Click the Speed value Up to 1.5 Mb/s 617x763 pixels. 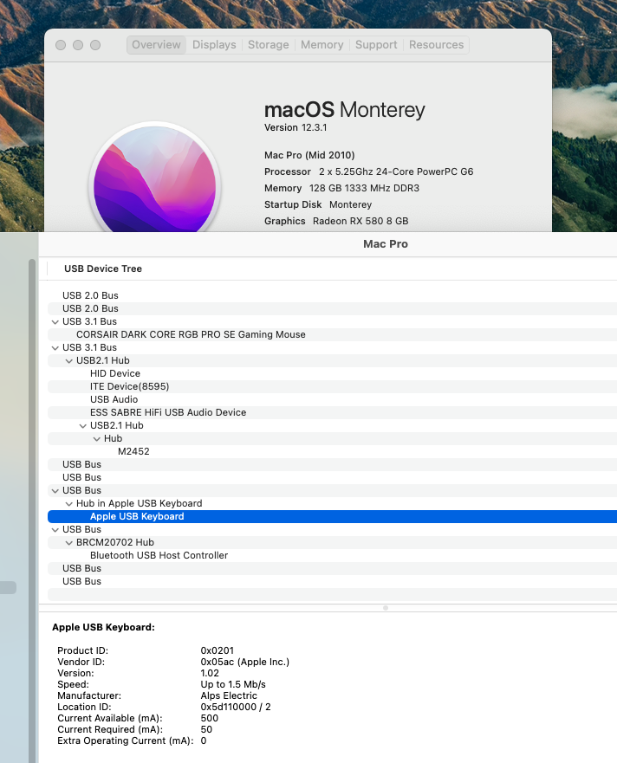tap(233, 685)
